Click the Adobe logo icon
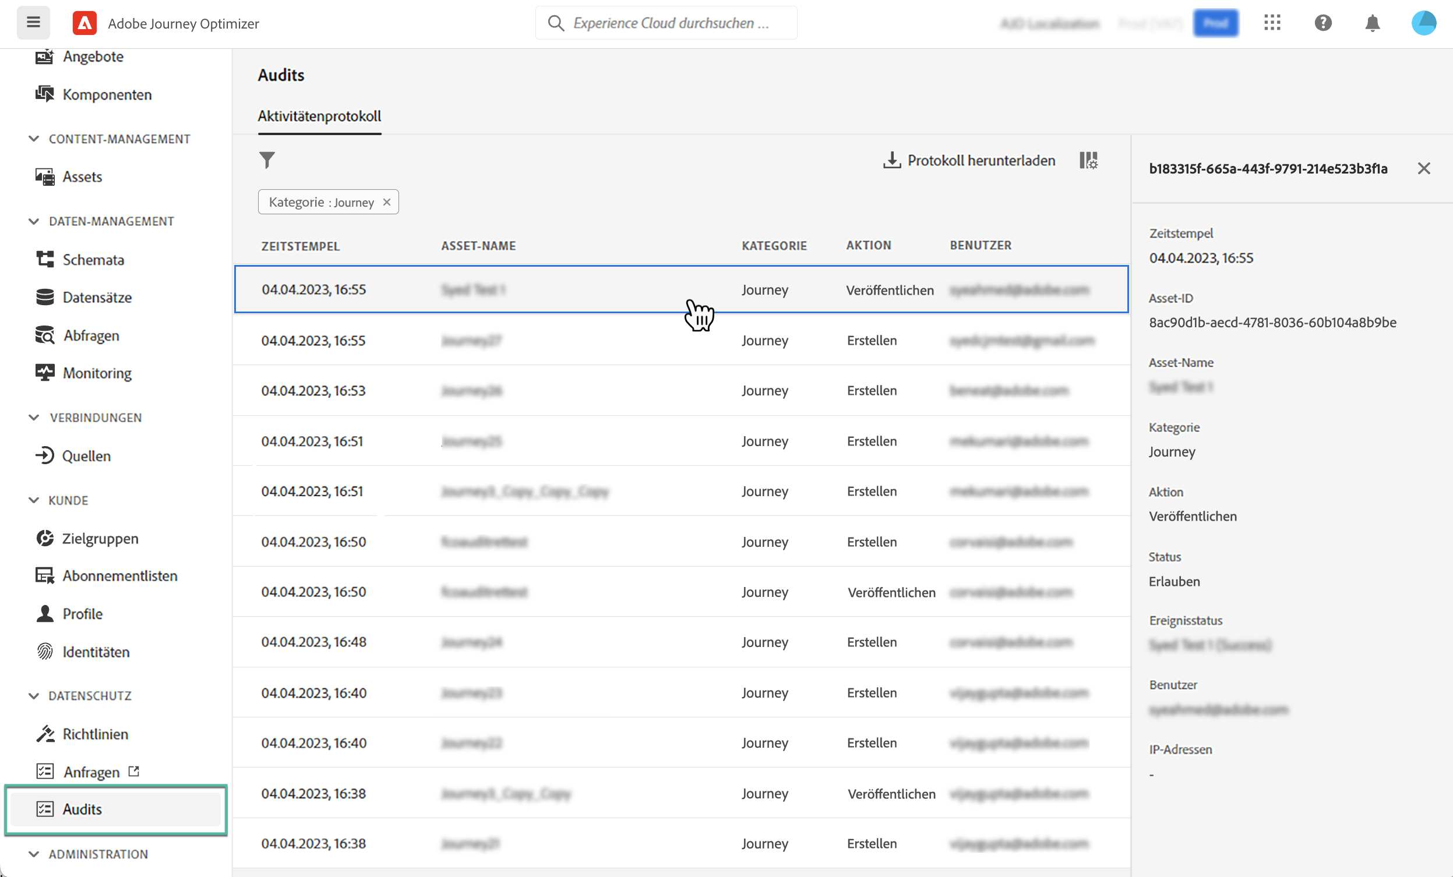 (84, 23)
